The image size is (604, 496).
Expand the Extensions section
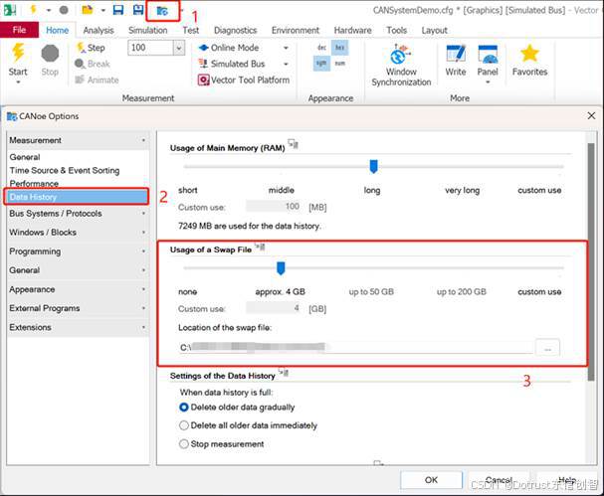[x=78, y=327]
